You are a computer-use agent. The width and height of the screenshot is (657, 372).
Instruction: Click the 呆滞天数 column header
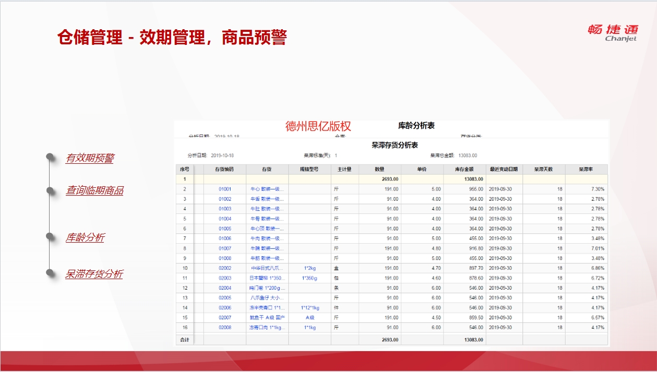[x=543, y=169]
